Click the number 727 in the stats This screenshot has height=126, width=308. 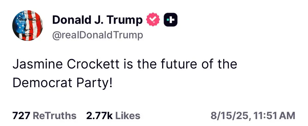click(22, 115)
